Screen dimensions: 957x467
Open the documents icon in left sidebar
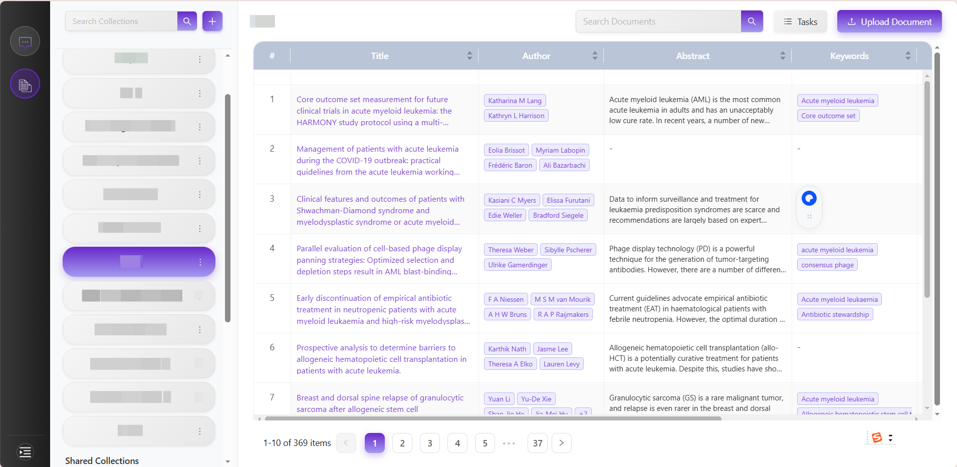25,84
